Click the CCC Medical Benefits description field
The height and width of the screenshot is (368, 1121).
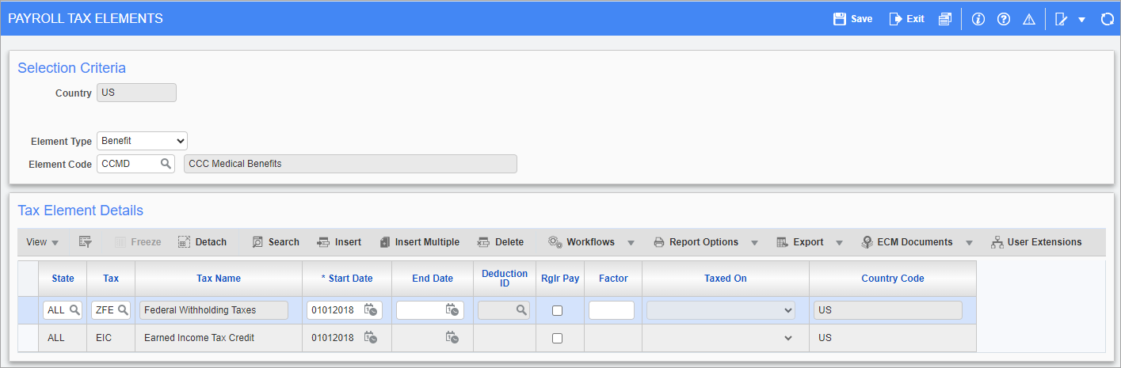(349, 164)
